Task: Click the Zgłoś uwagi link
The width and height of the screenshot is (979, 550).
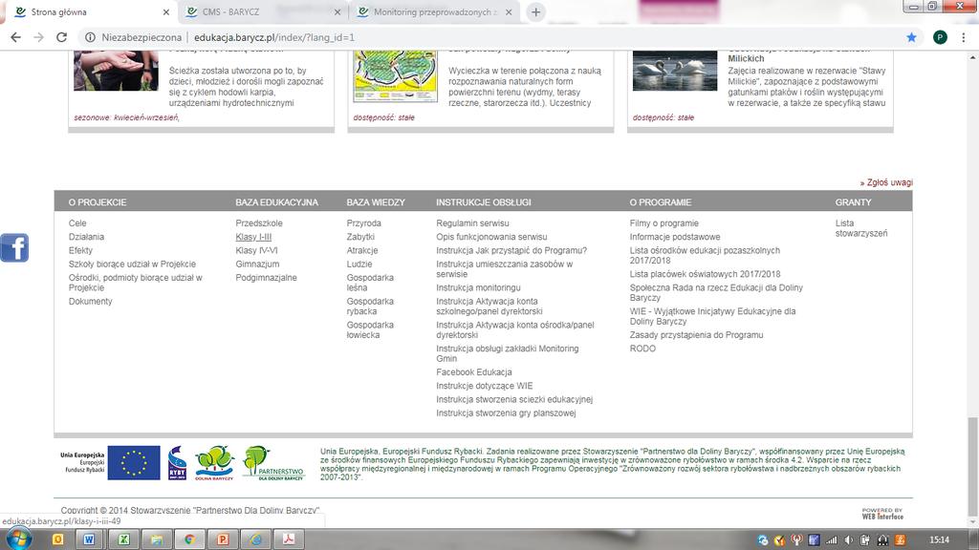Action: 886,182
